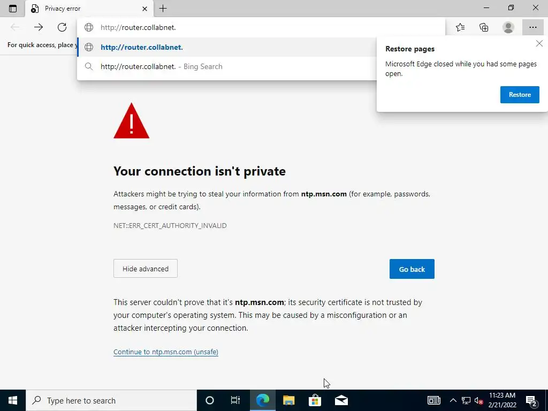
Task: Minimize the Edge window
Action: 486,7
